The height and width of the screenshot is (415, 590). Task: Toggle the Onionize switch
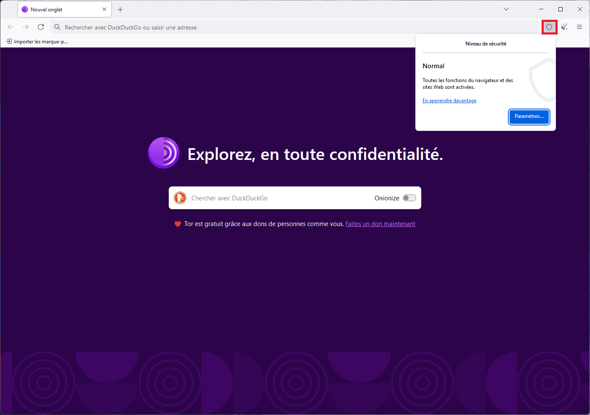click(x=409, y=198)
